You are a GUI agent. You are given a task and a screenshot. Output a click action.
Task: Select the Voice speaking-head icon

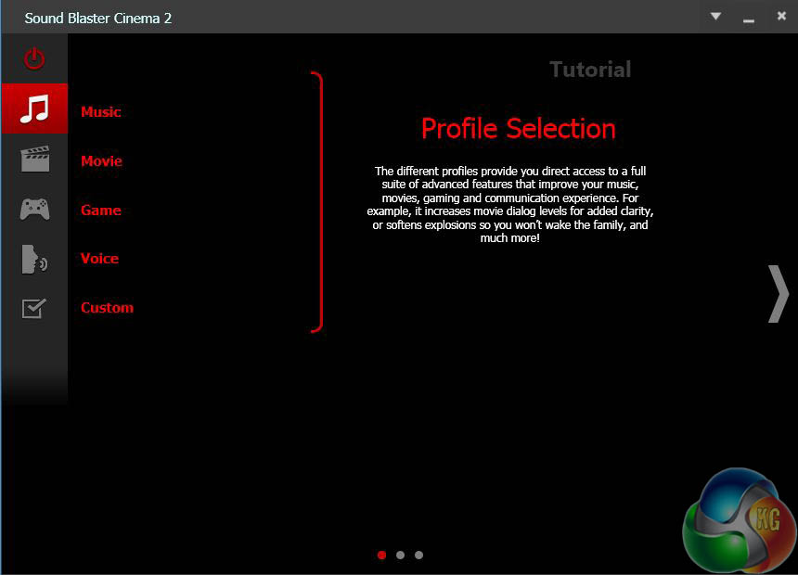click(34, 259)
